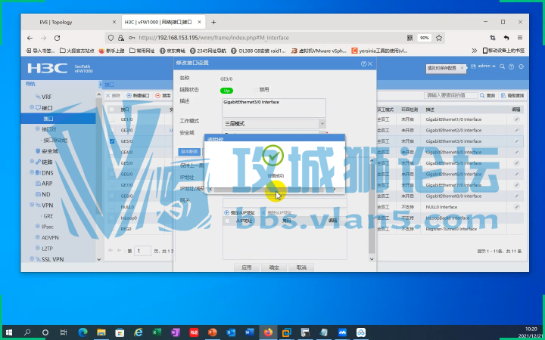Select L2TP in the navigation tree
This screenshot has height=340, width=545.
coord(47,249)
